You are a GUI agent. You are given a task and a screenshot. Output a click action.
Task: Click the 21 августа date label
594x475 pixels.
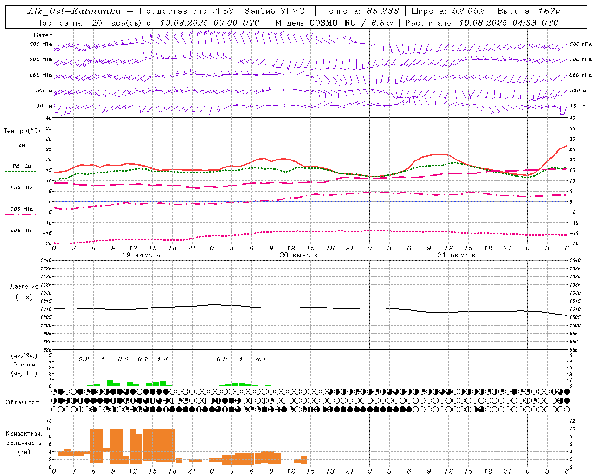tap(457, 255)
